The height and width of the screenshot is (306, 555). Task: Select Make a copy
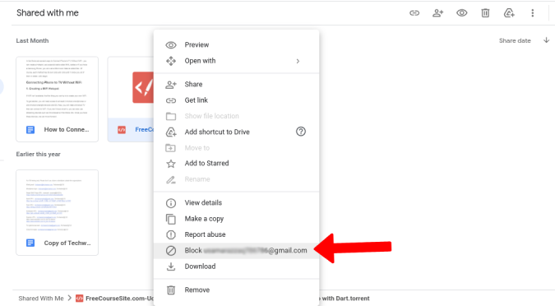(237, 219)
